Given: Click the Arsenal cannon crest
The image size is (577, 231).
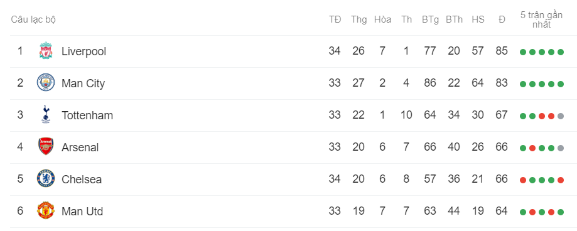Looking at the screenshot, I should pos(46,146).
